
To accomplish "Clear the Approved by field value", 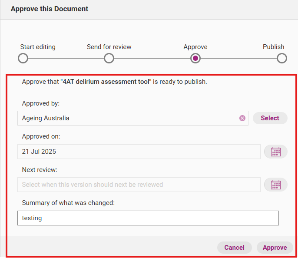I will pyautogui.click(x=242, y=118).
